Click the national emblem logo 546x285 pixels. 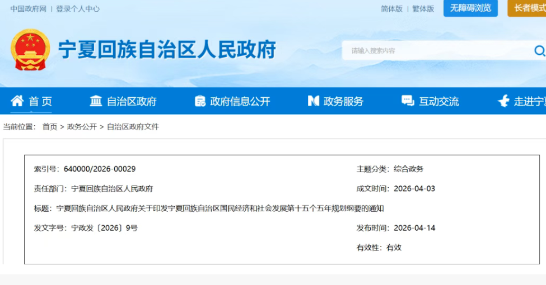pos(30,50)
